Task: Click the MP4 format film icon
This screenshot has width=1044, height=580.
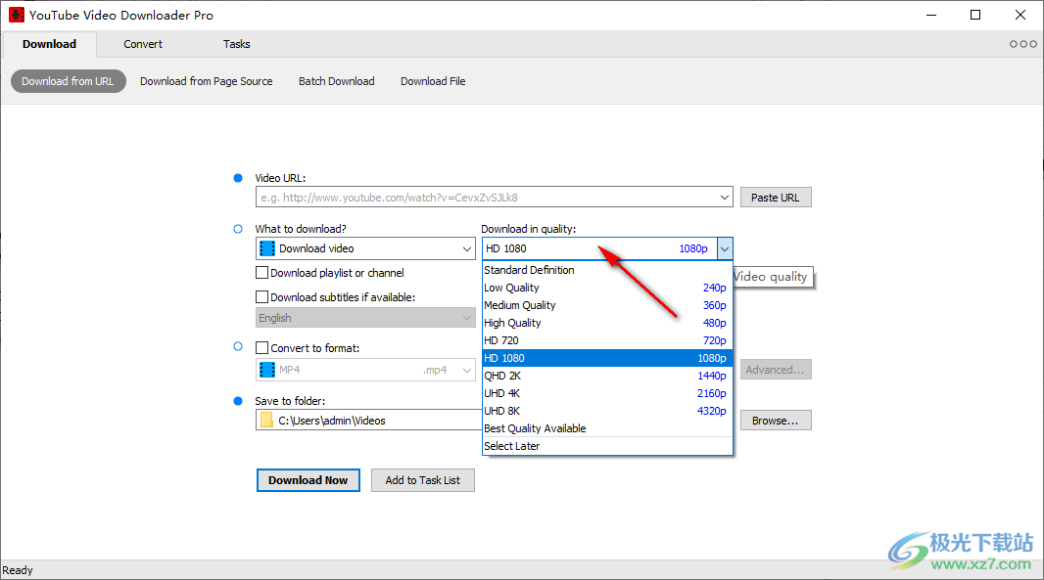Action: [267, 370]
